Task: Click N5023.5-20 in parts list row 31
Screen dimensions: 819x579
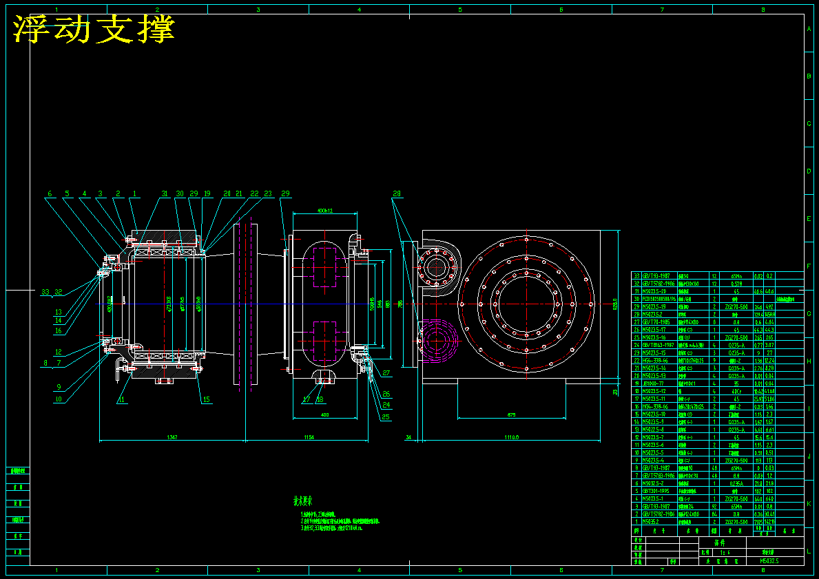Action: 653,291
